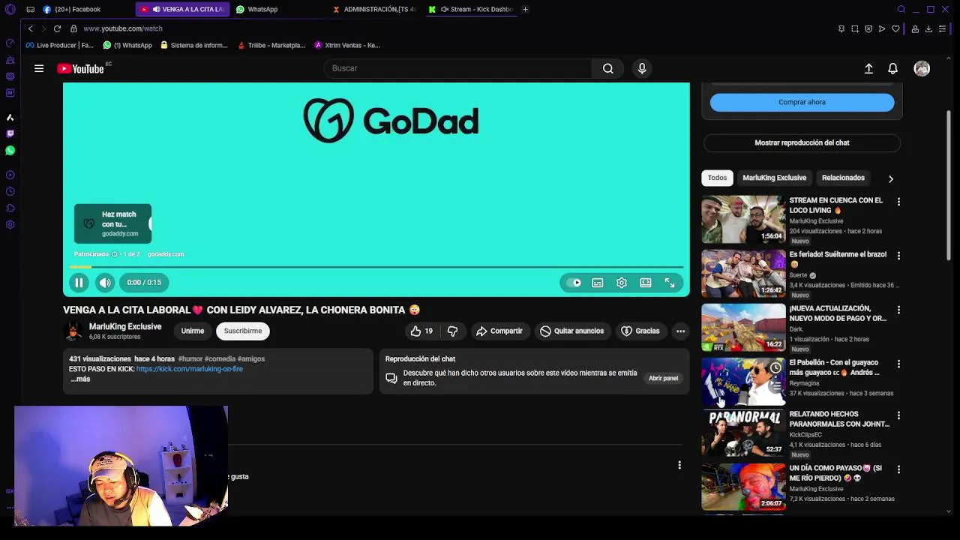960x540 pixels.
Task: Take snapshot with address bar capture icon
Action: pos(855,28)
